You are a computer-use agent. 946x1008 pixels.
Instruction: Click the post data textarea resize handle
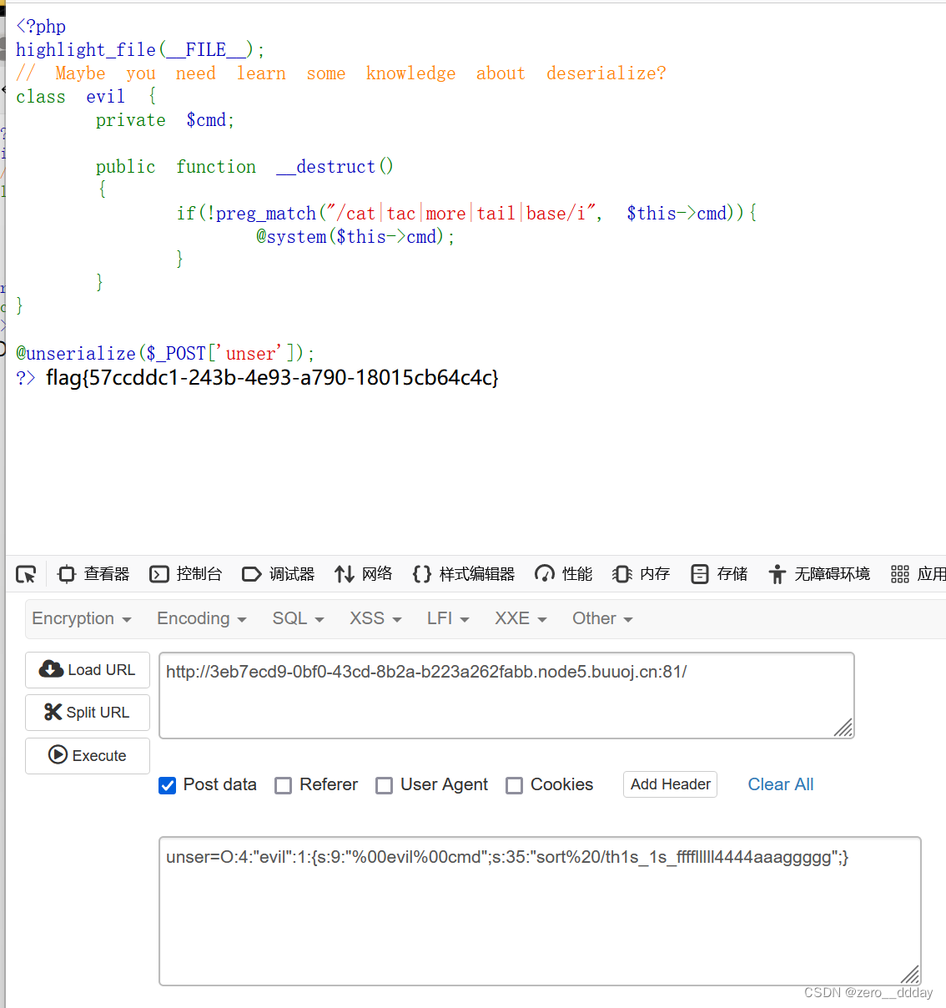coord(910,975)
